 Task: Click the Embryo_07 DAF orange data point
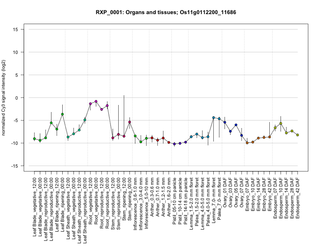247,143
